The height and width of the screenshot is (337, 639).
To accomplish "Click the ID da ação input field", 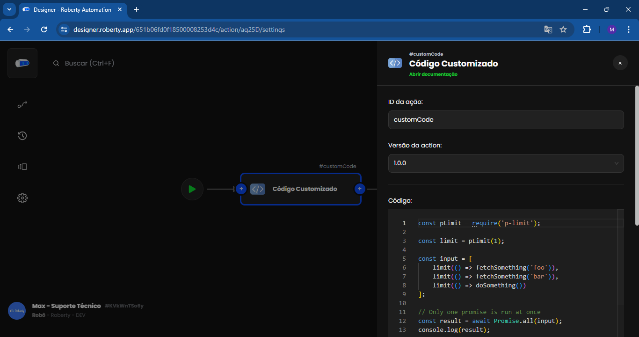I will [x=506, y=120].
